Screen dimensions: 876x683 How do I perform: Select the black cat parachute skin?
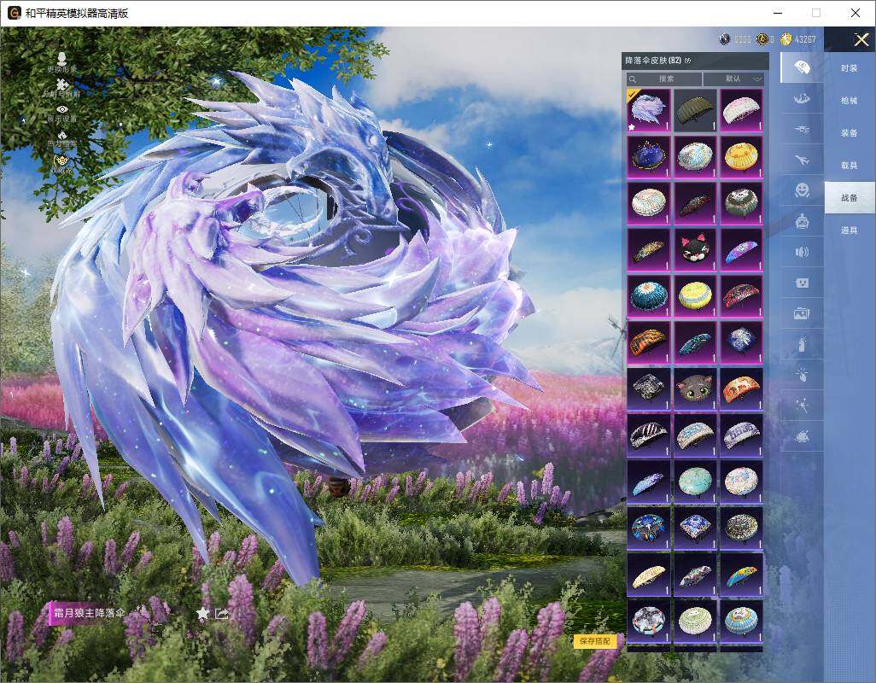click(695, 248)
